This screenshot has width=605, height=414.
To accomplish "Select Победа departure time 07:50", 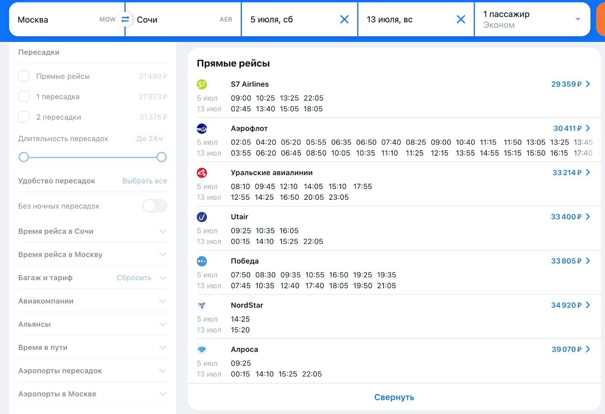I will coord(241,275).
